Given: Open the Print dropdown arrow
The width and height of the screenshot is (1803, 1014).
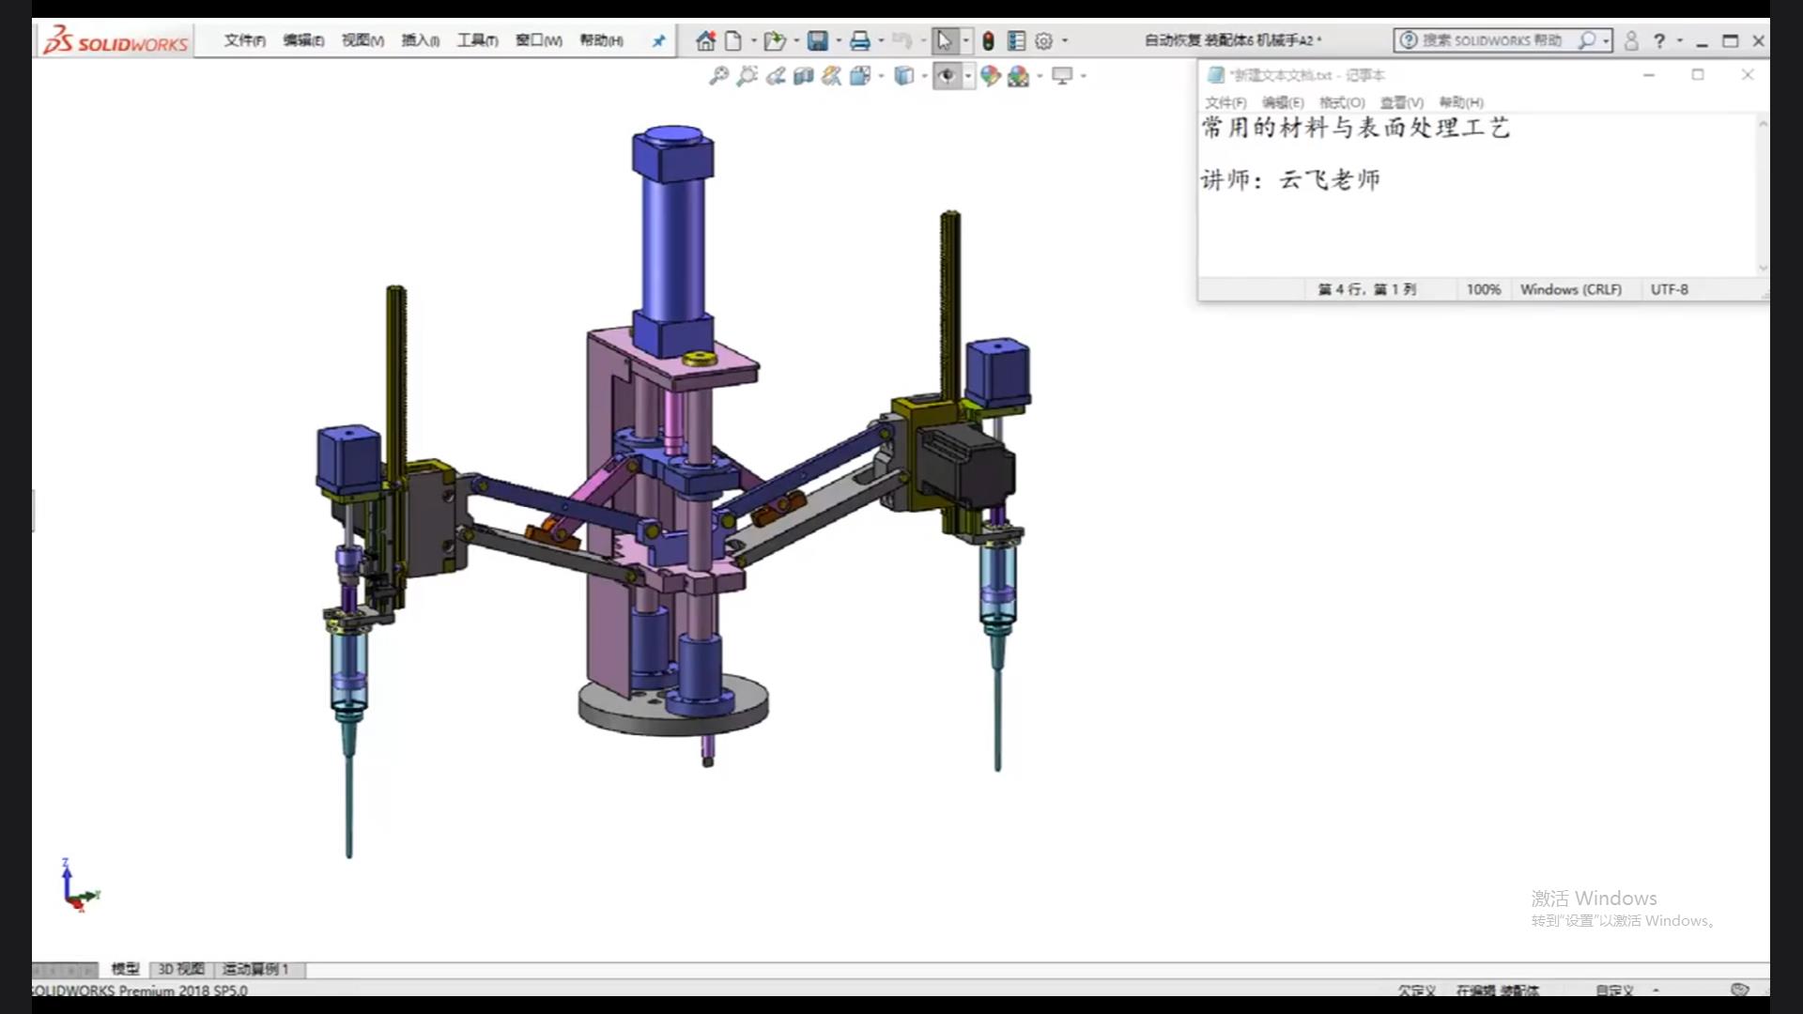Looking at the screenshot, I should click(881, 40).
